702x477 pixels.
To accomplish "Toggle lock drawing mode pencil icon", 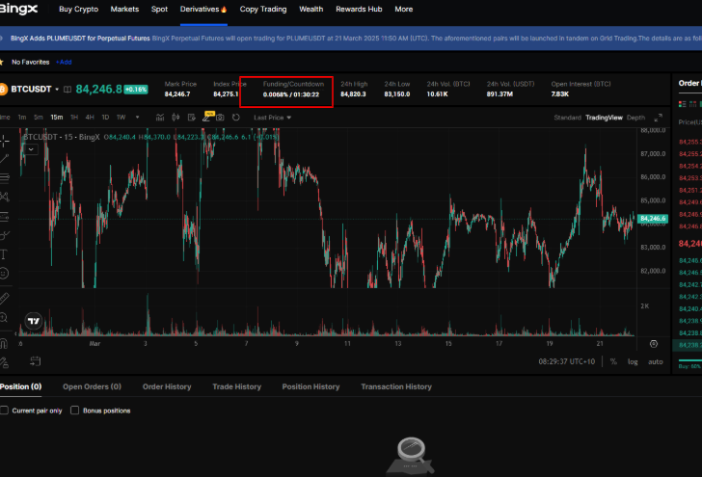I will coord(4,362).
